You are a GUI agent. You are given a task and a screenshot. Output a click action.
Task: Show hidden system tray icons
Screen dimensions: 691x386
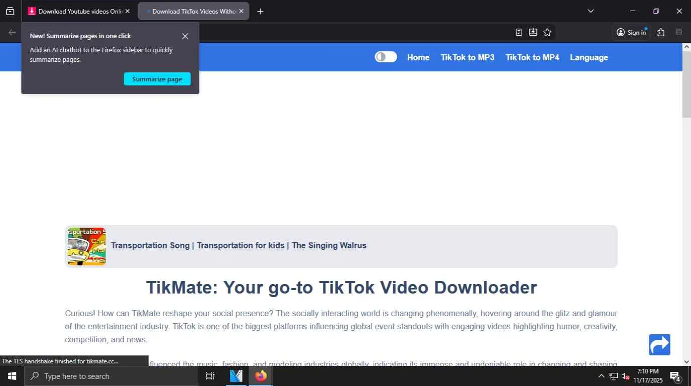pos(601,376)
